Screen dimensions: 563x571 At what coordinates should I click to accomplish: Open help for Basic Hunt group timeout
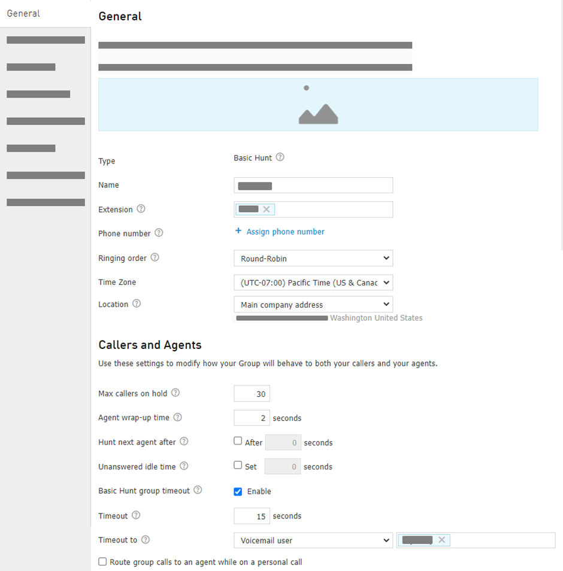click(198, 490)
